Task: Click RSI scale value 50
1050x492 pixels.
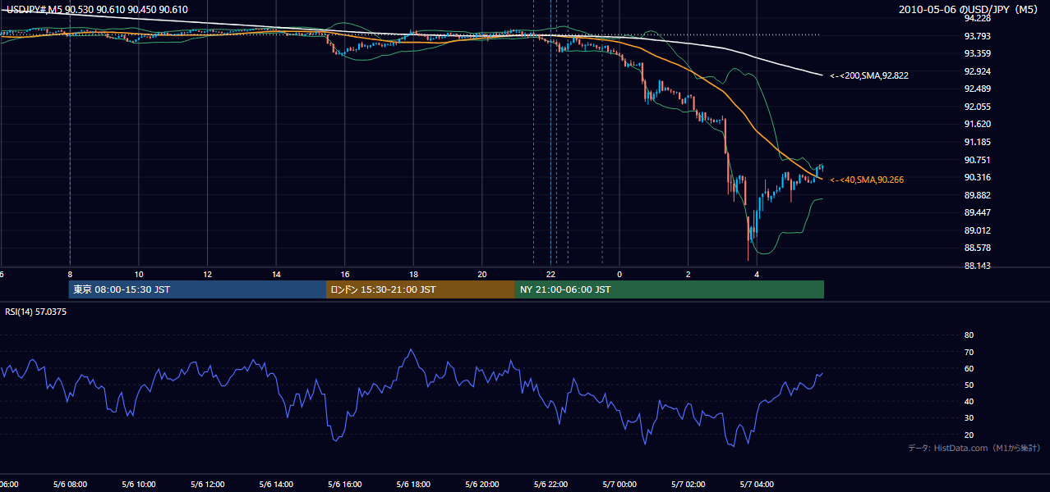Action: coord(969,385)
